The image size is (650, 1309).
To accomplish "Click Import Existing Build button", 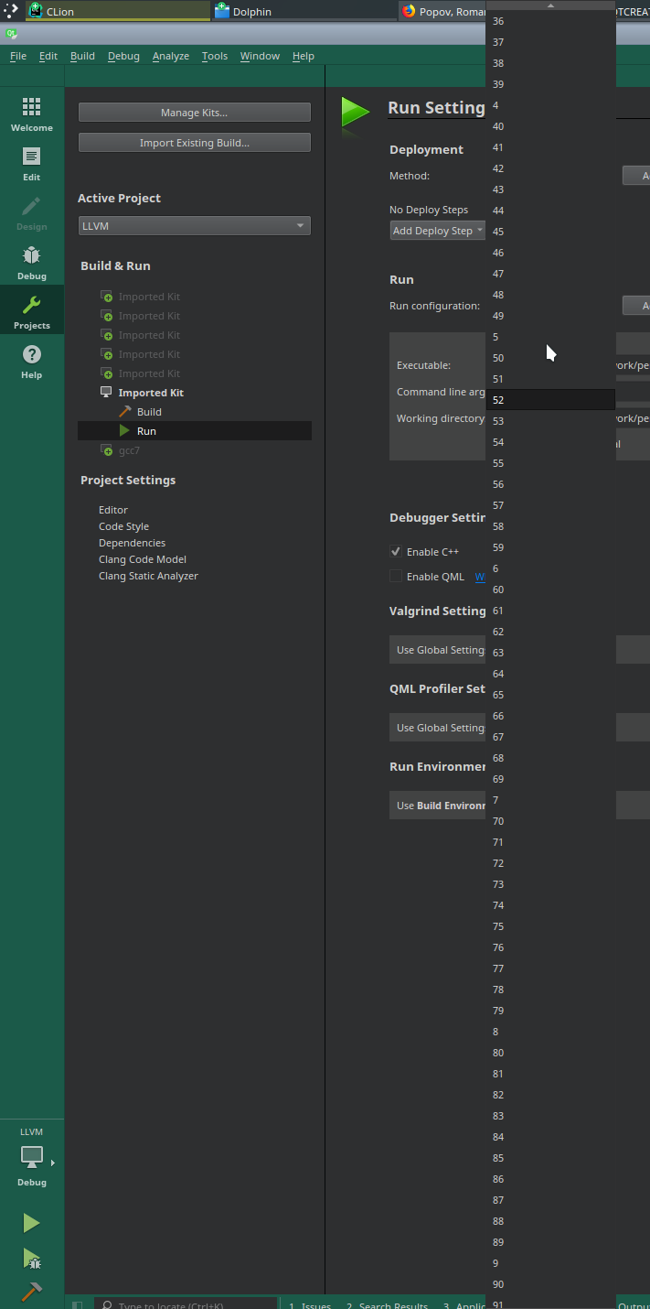I will pyautogui.click(x=194, y=143).
